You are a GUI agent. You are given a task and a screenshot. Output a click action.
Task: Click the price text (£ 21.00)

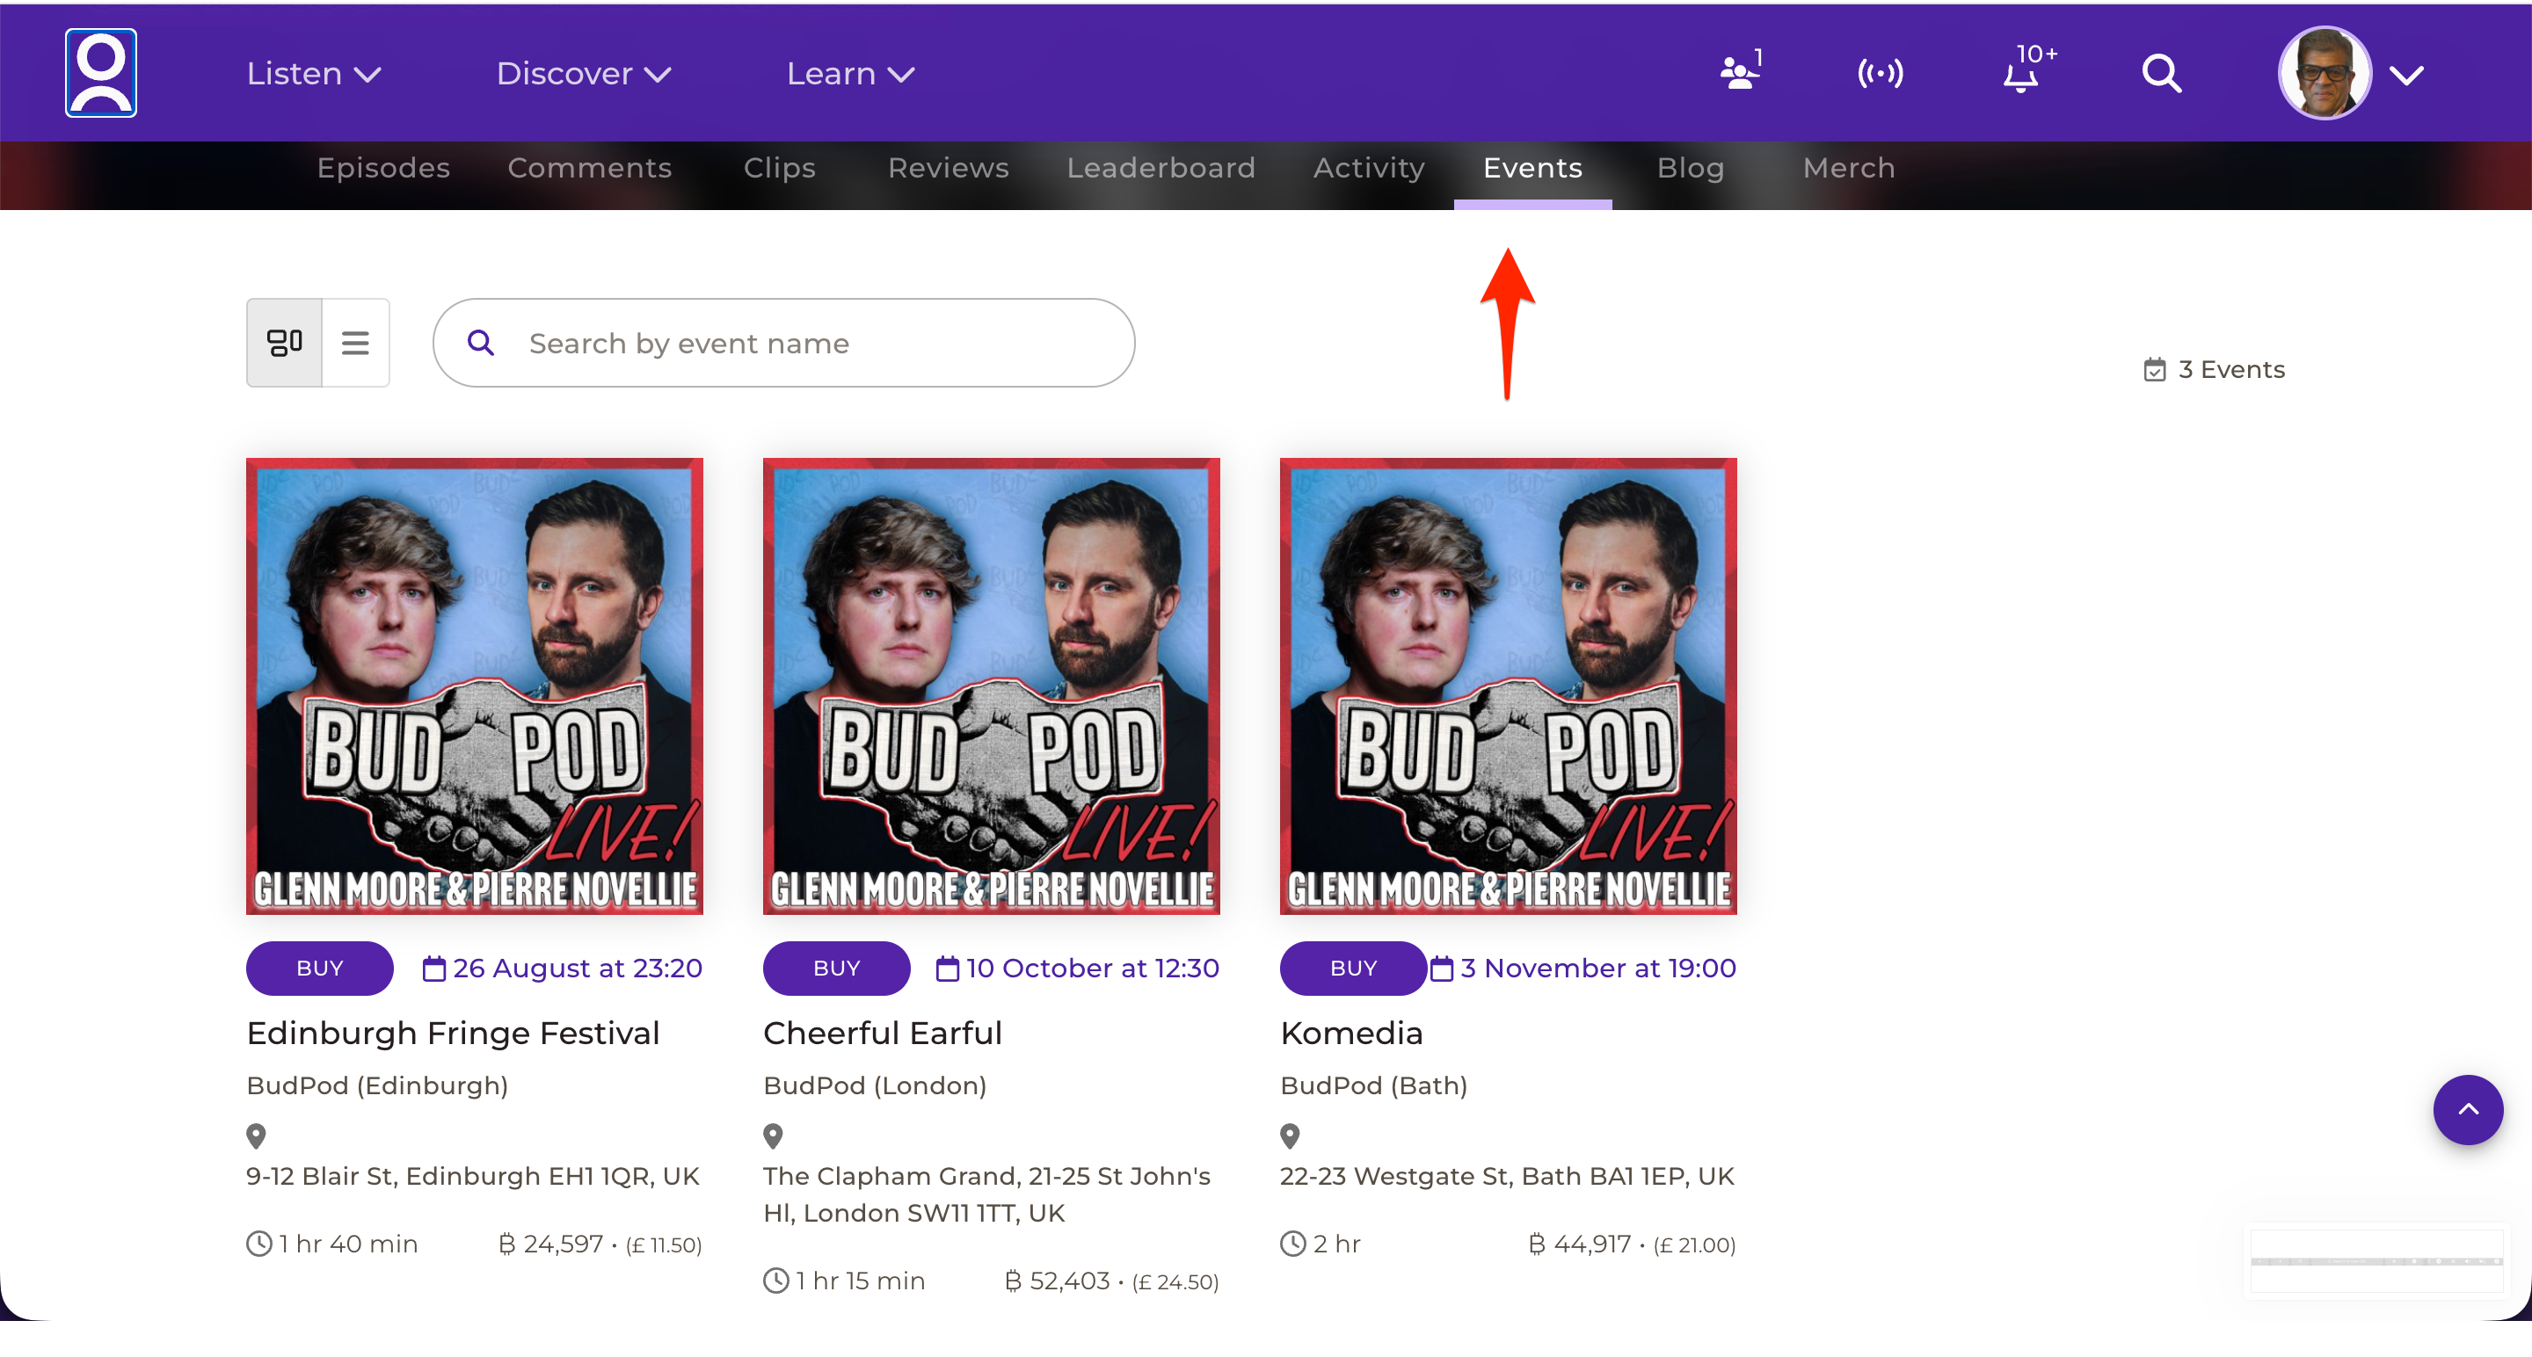click(1694, 1245)
